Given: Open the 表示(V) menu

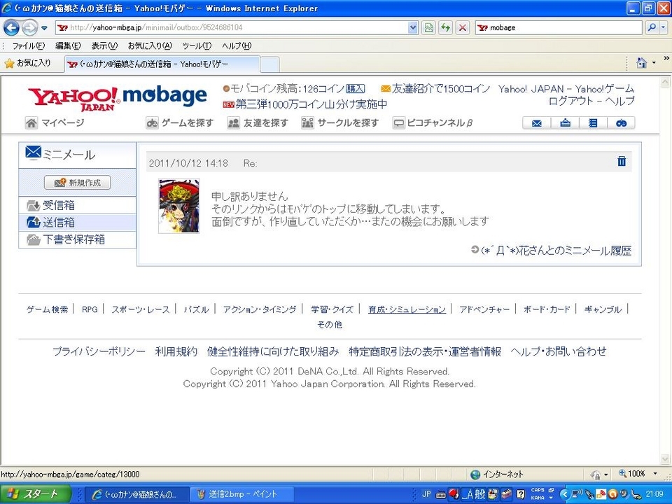Looking at the screenshot, I should (x=104, y=46).
